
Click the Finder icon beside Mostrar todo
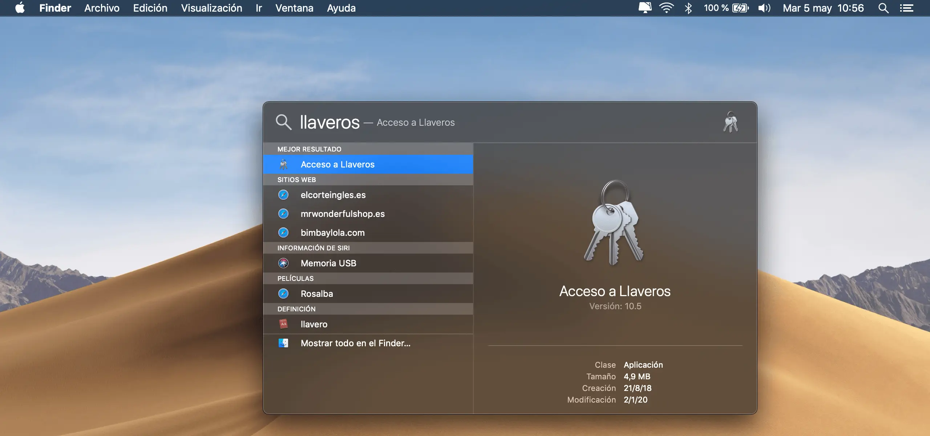pyautogui.click(x=283, y=343)
